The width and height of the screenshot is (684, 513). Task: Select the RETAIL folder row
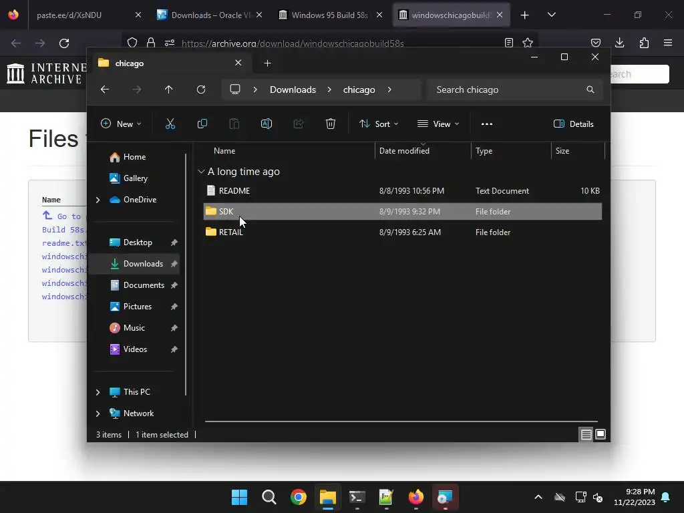403,232
